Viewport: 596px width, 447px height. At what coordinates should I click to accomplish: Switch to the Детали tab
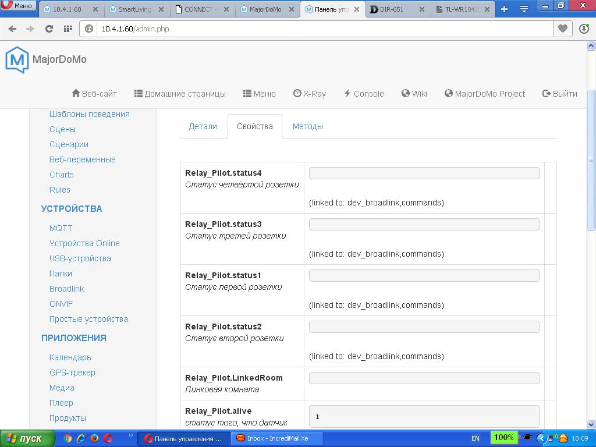click(x=203, y=126)
